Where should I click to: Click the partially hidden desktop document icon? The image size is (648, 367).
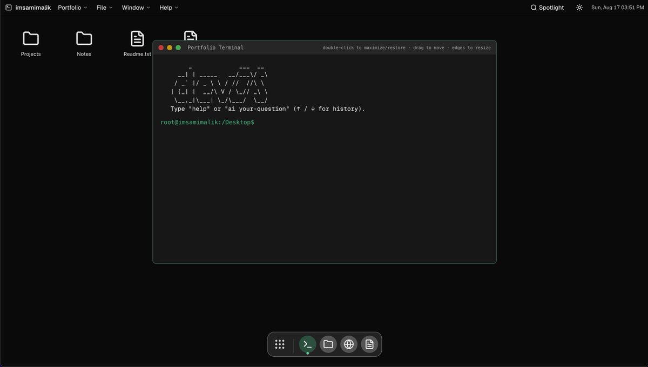coord(191,35)
